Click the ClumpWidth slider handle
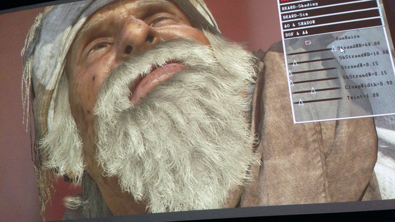The image size is (395, 222). click(313, 90)
